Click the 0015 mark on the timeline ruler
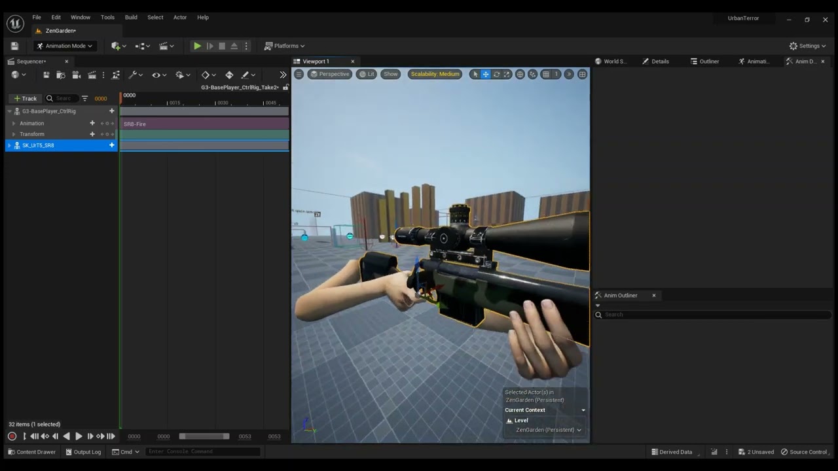 pyautogui.click(x=174, y=103)
